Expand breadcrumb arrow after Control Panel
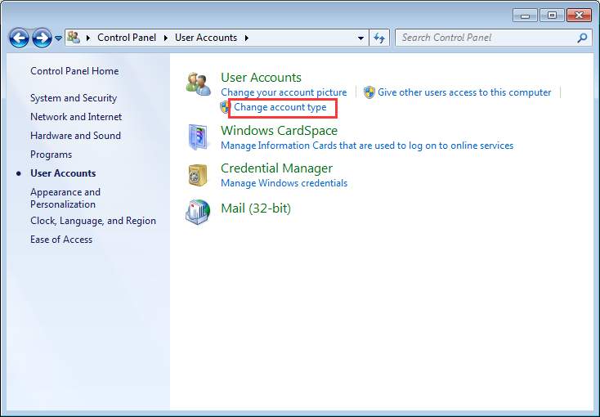Viewport: 600px width, 417px height. pos(166,38)
